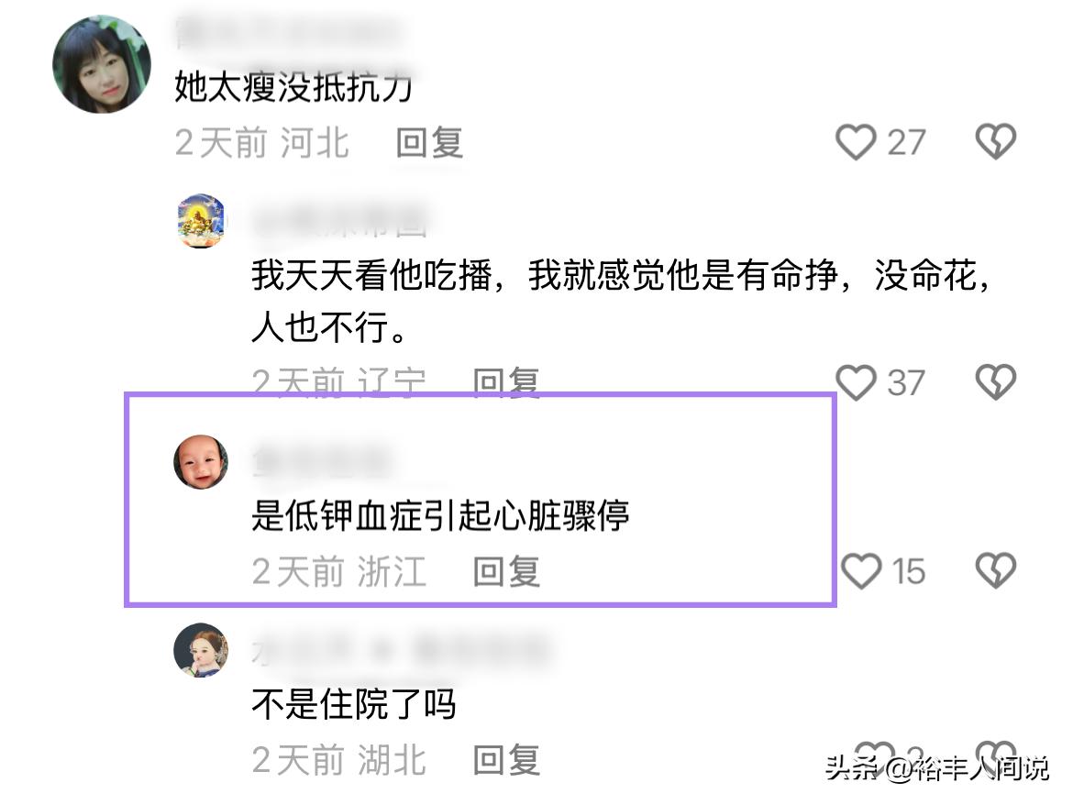
Task: Select comment text 她太瘦没抵抗力
Action: 293,87
